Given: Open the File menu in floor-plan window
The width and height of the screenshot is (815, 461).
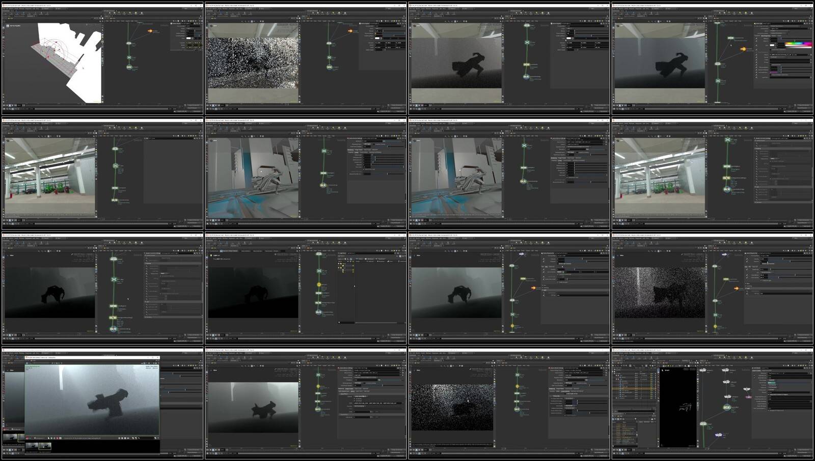Looking at the screenshot, I should [4, 9].
